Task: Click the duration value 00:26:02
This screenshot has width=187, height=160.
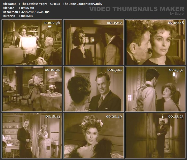Action: point(27,16)
